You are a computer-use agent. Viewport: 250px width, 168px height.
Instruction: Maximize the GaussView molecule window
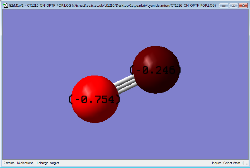pos(234,6)
